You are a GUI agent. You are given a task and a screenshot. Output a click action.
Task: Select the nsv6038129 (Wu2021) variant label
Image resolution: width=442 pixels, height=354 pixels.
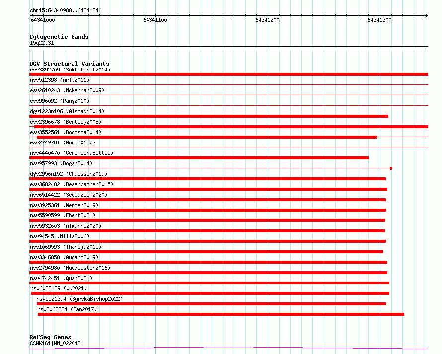(x=59, y=288)
